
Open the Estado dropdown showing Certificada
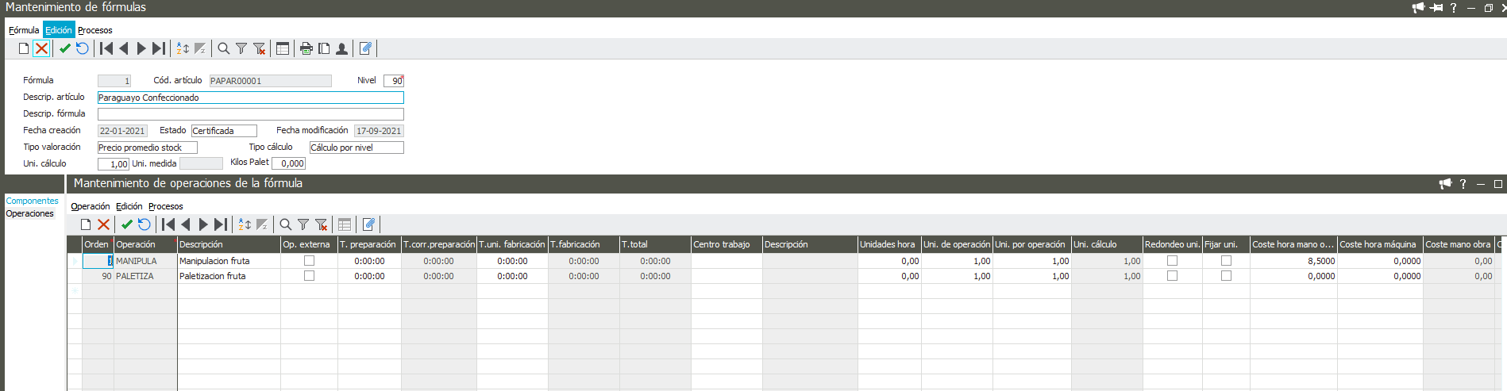(x=224, y=131)
